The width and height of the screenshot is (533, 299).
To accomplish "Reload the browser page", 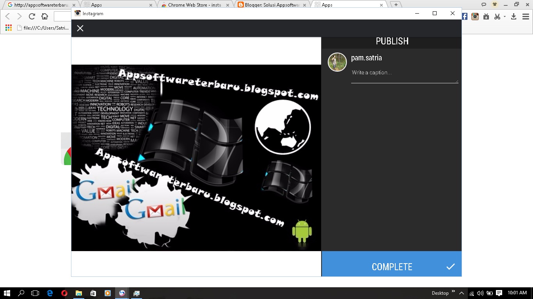I will 32,16.
